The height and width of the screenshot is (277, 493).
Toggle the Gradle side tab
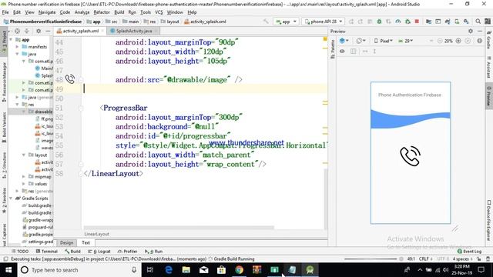tap(489, 40)
